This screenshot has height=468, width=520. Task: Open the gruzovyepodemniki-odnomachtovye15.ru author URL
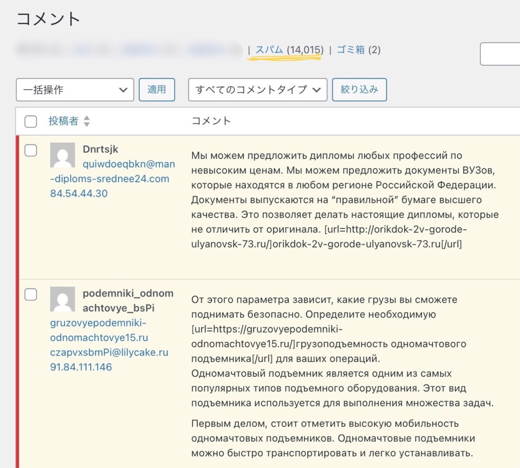99,330
